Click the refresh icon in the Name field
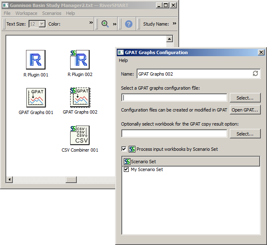The width and height of the screenshot is (267, 245). [255, 74]
